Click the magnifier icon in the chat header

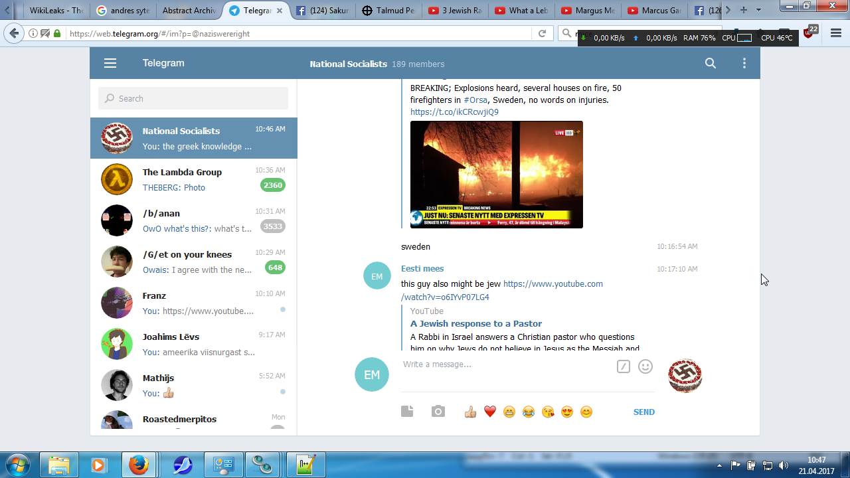tap(711, 63)
